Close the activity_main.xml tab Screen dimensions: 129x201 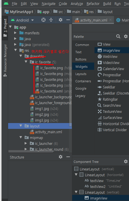pyautogui.click(x=110, y=20)
